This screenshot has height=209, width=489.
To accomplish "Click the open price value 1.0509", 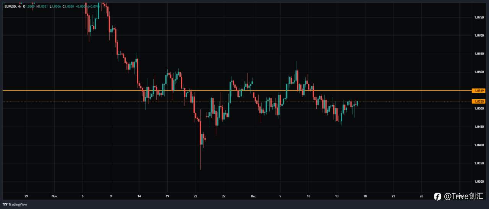I will pyautogui.click(x=30, y=6).
